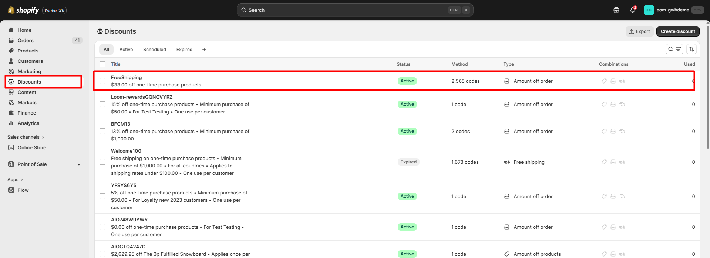
Task: Open the Flow app in sidebar
Action: coord(23,190)
